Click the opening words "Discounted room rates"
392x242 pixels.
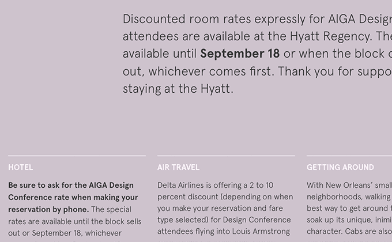(x=187, y=19)
